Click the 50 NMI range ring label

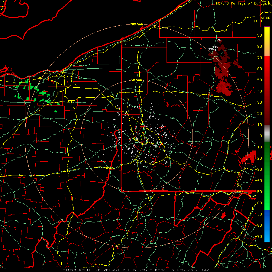(137, 80)
